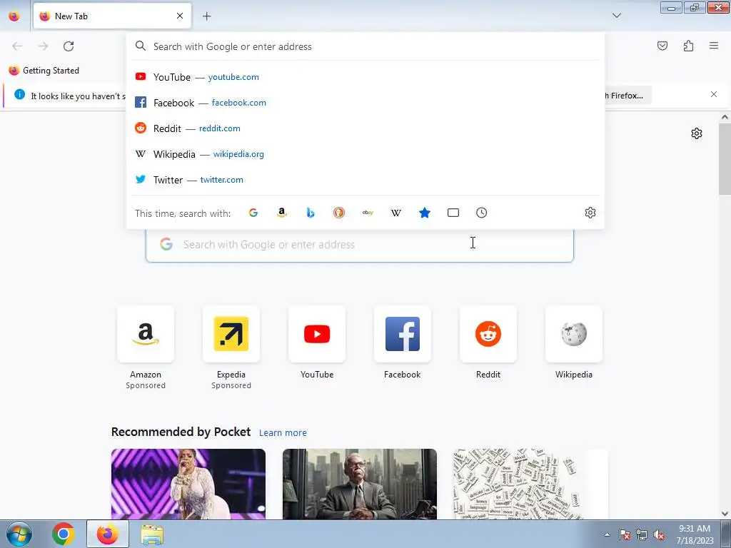Click scrollbar down arrow
731x548 pixels.
[x=725, y=514]
